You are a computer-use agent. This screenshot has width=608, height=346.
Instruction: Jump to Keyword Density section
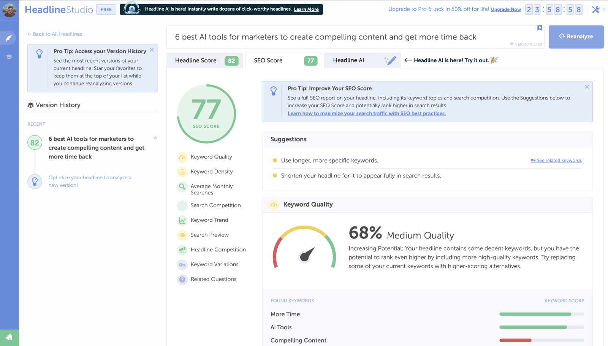pyautogui.click(x=212, y=172)
